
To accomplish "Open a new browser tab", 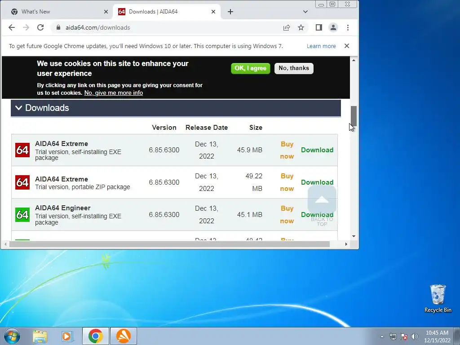I will coord(230,12).
